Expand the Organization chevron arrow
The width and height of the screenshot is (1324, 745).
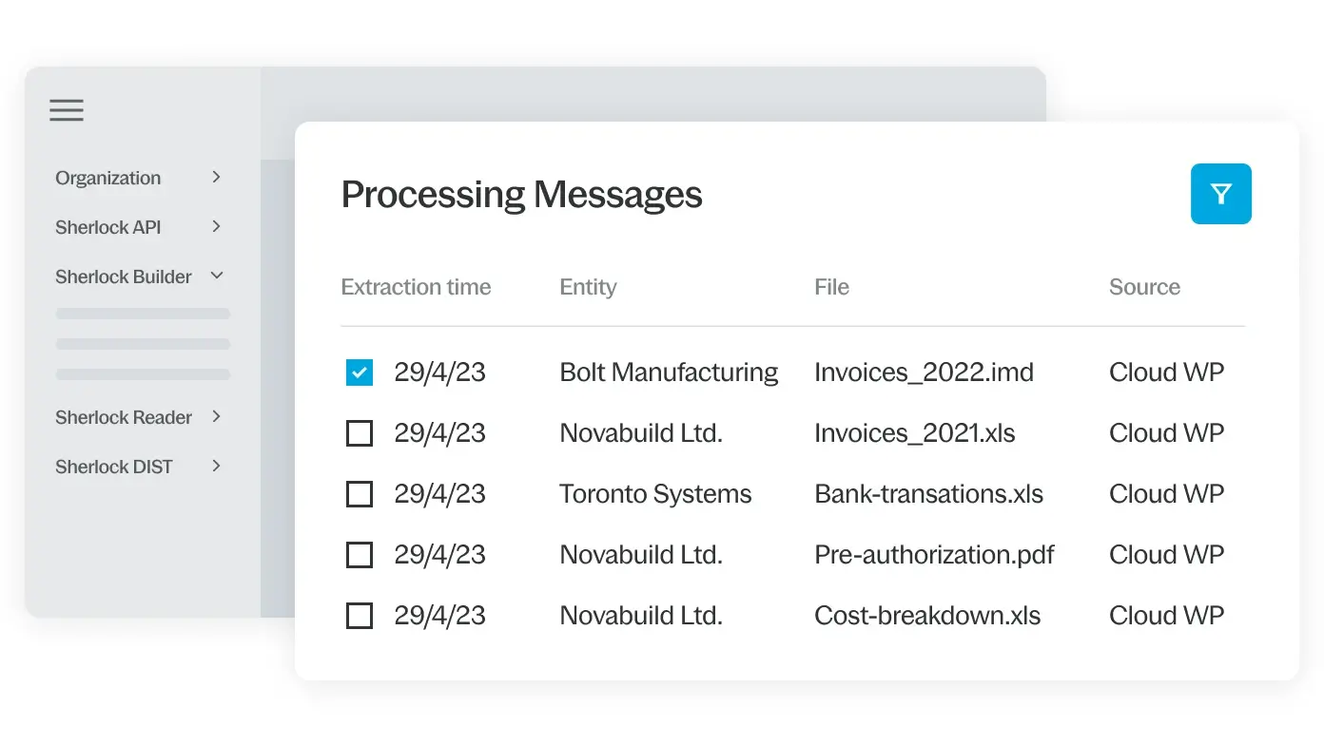coord(217,177)
